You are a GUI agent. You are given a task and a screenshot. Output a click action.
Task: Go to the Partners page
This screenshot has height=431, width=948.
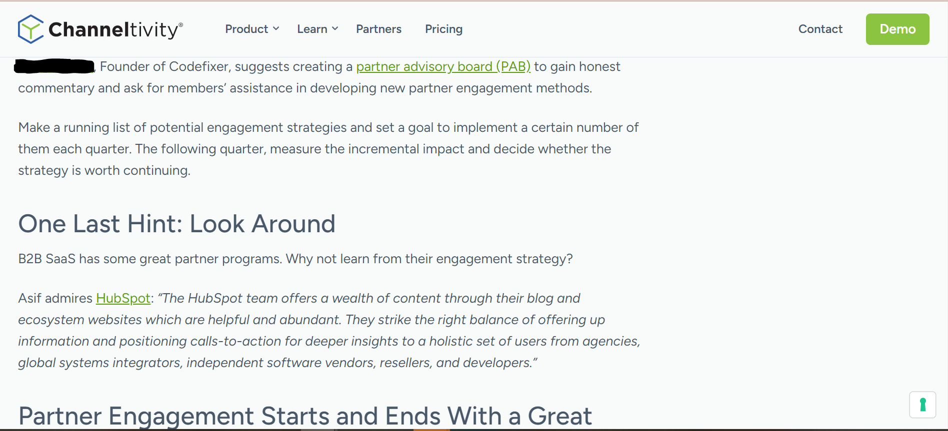pyautogui.click(x=378, y=29)
